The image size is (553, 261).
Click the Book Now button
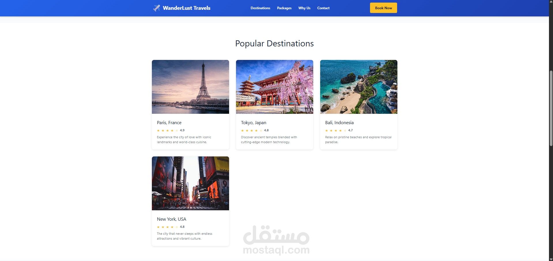[383, 8]
